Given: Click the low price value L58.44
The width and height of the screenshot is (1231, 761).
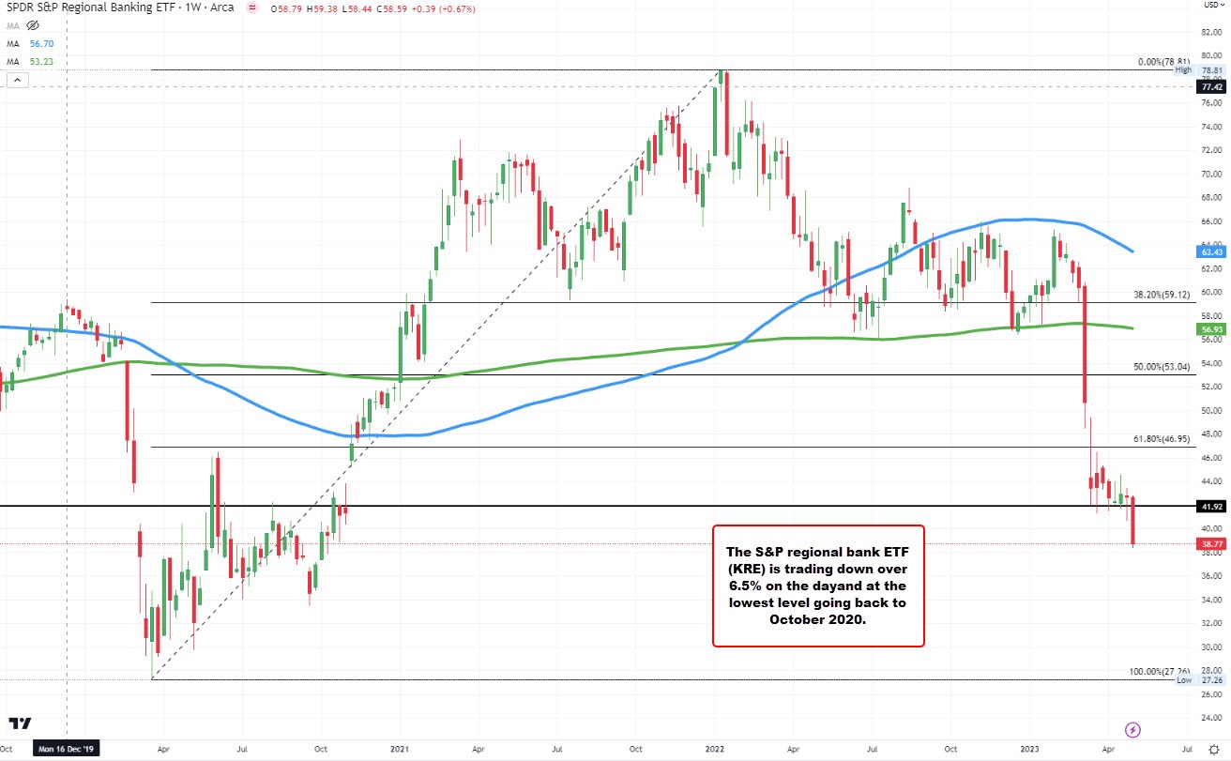Looking at the screenshot, I should (357, 8).
